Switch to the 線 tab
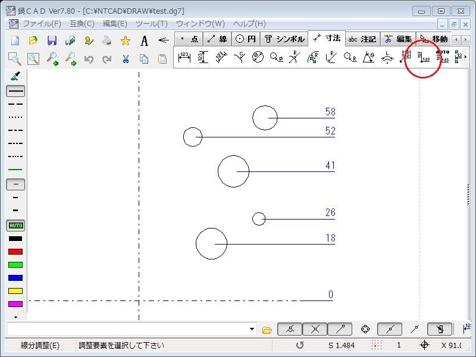476x357 pixels. [217, 39]
